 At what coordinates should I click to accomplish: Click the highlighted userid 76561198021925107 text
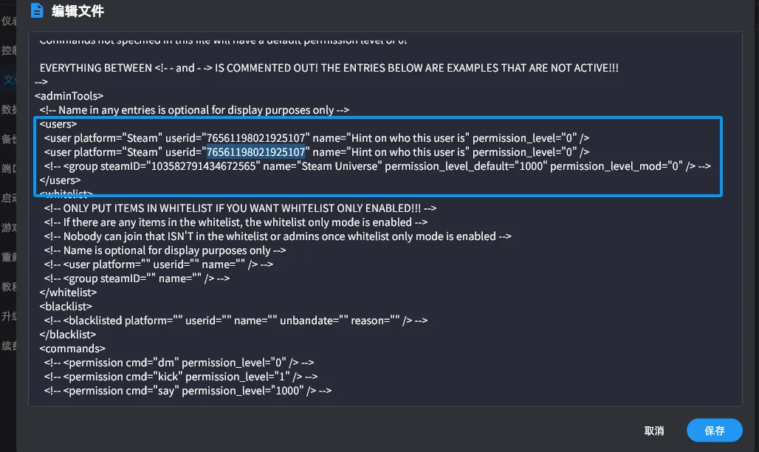point(255,152)
